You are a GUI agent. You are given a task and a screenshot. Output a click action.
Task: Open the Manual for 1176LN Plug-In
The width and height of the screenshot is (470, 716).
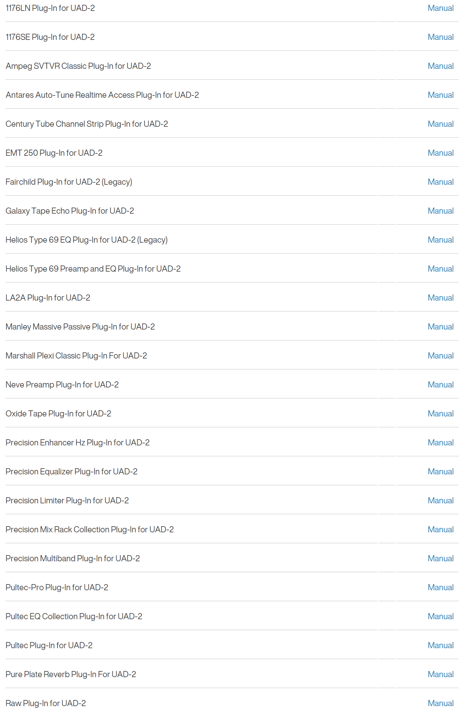[x=441, y=8]
